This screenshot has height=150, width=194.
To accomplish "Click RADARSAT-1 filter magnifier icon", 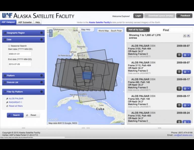I will pyautogui.click(x=7, y=102).
